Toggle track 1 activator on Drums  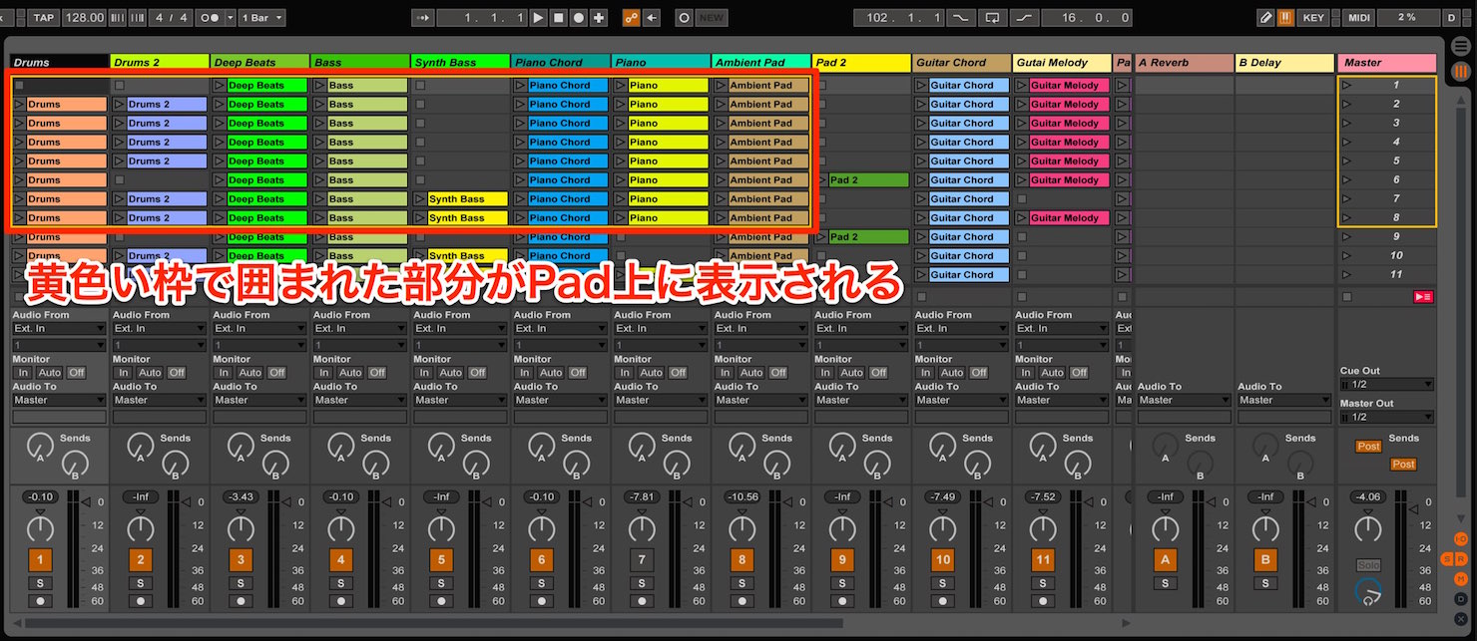[40, 559]
